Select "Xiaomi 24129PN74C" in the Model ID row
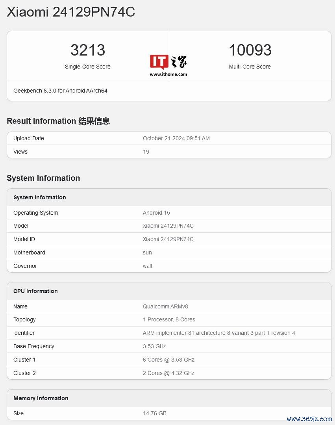The height and width of the screenshot is (425, 335). point(168,239)
